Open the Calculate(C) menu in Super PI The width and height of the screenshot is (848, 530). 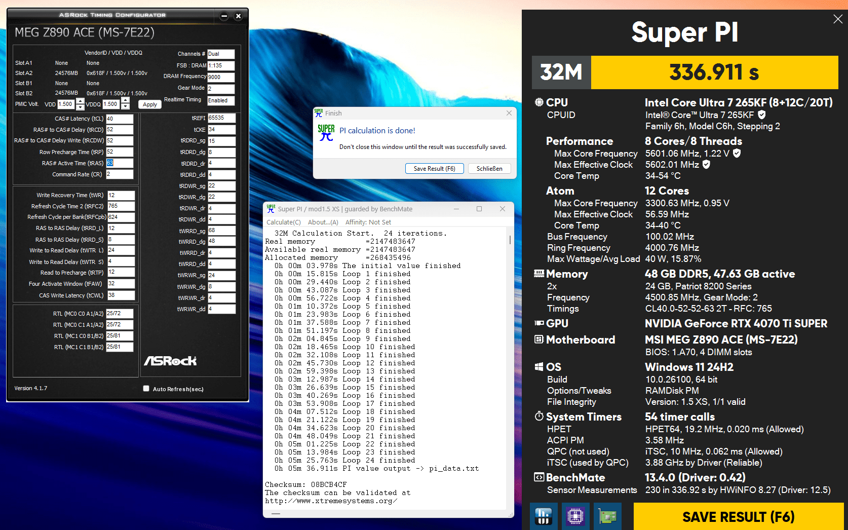(284, 222)
